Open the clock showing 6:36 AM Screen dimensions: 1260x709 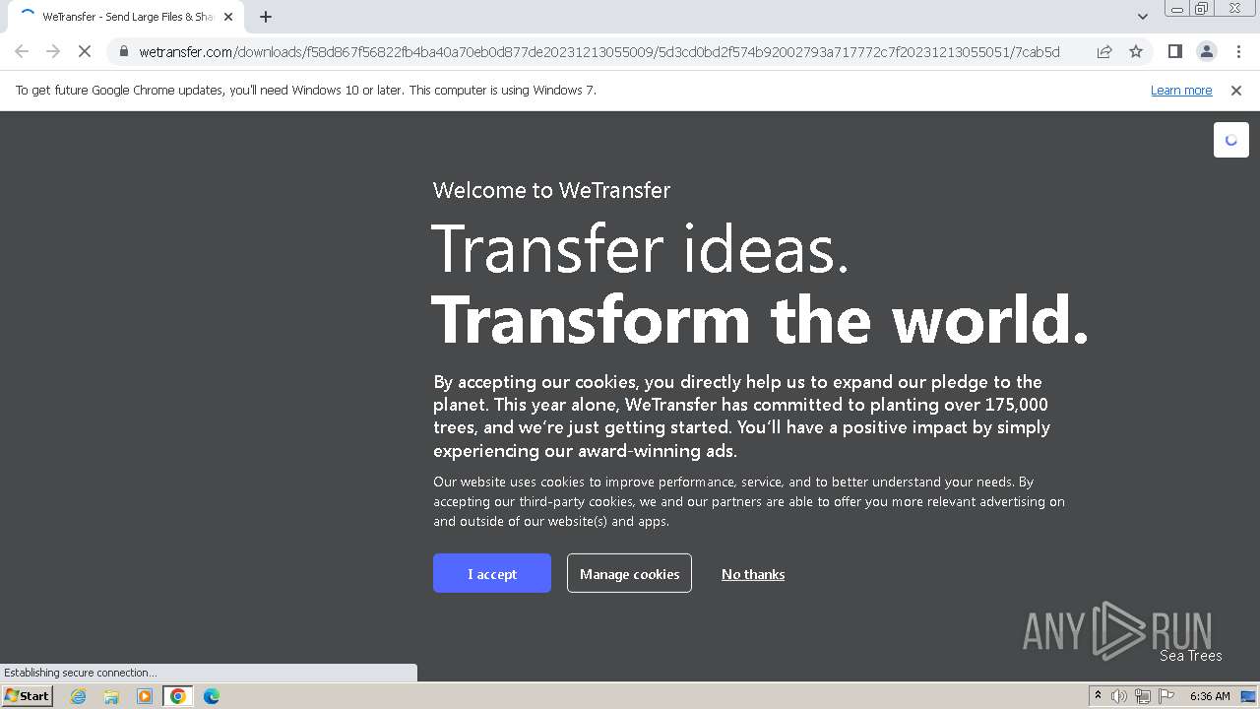tap(1210, 696)
